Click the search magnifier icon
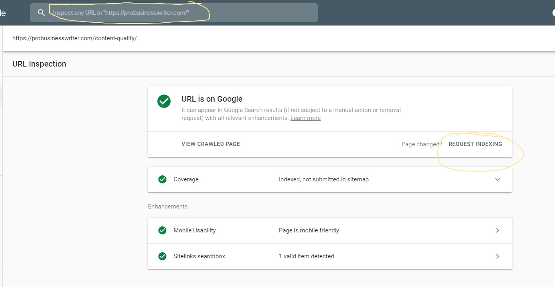Screen dimensions: 555x287 tap(41, 13)
